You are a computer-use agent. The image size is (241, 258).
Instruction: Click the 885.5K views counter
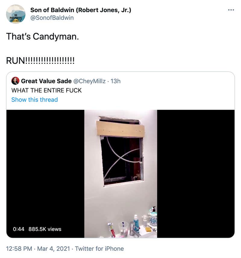pyautogui.click(x=45, y=229)
